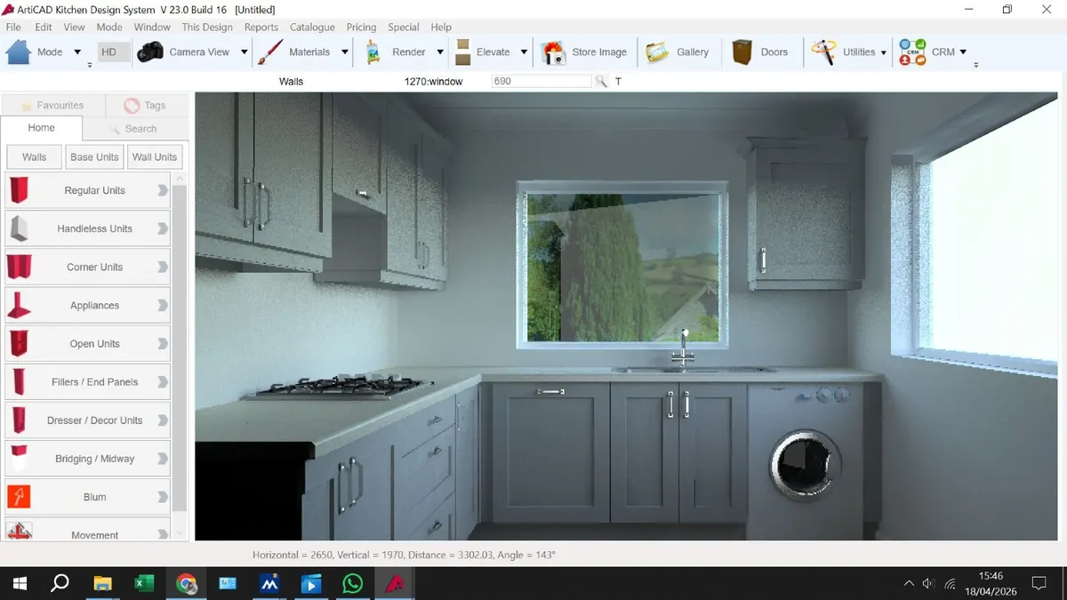Click the magnifier search icon near window field
This screenshot has width=1067, height=600.
click(x=601, y=81)
